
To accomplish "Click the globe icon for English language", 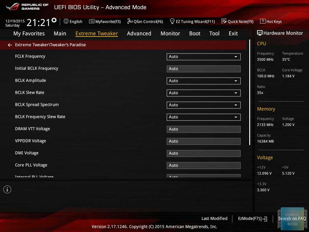I will [66, 21].
